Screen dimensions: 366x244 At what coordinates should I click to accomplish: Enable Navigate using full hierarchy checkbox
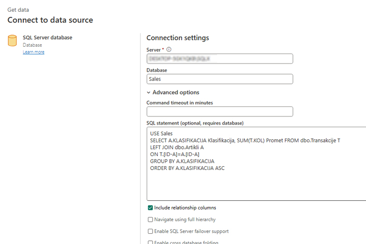coord(150,220)
